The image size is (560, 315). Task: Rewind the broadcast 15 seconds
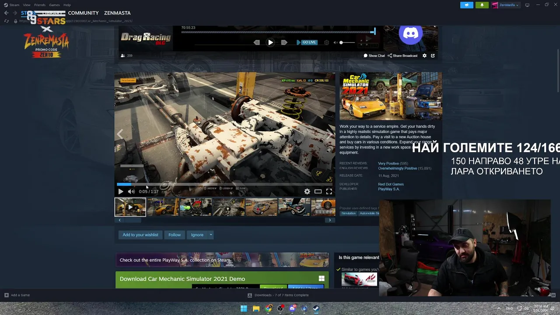(257, 42)
